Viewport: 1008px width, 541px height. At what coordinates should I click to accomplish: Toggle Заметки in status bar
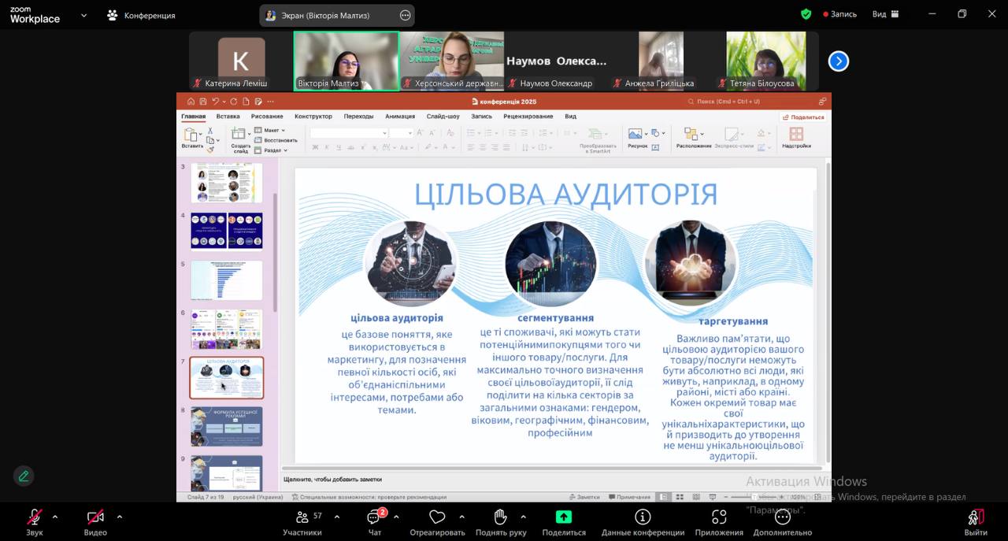coord(585,497)
